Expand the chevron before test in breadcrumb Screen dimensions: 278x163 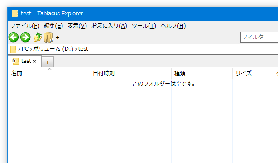76,49
